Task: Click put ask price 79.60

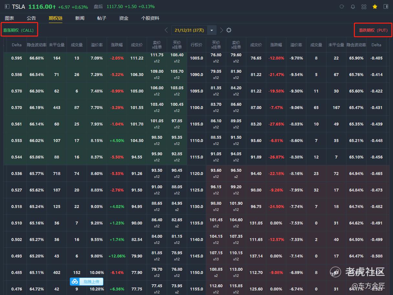Action: [x=236, y=55]
